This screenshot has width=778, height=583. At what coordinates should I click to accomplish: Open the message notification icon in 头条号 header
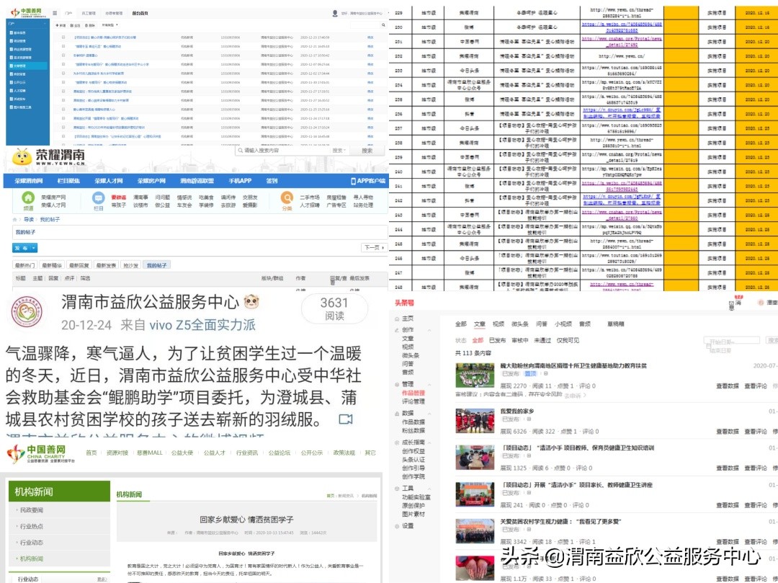731,303
